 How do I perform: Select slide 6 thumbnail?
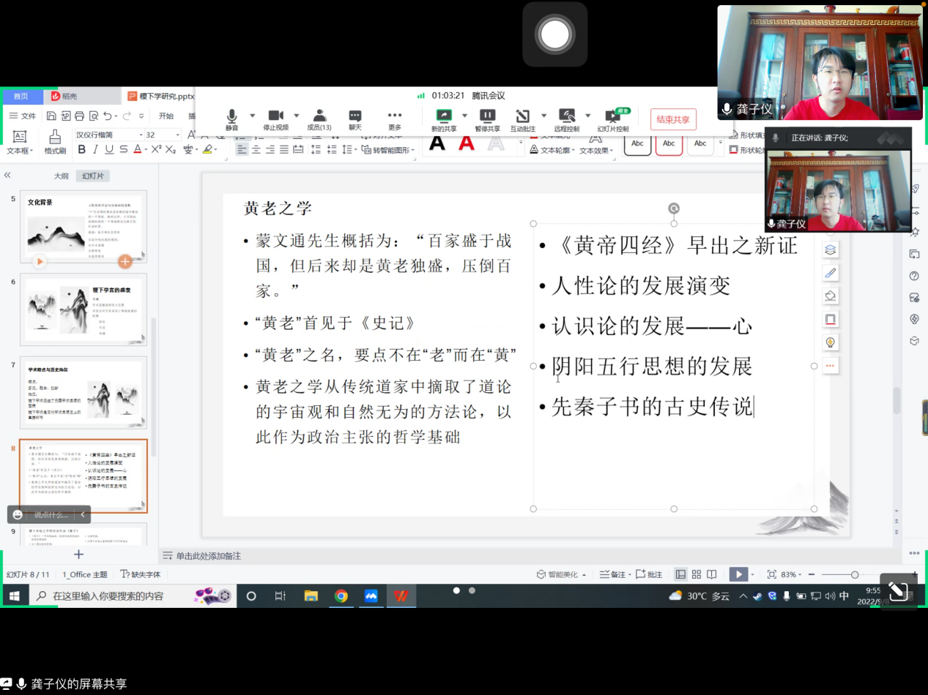pyautogui.click(x=86, y=309)
